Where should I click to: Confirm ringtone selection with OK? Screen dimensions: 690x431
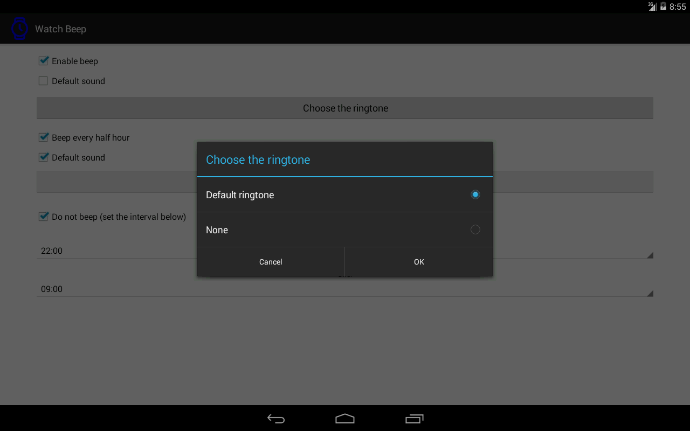[419, 262]
